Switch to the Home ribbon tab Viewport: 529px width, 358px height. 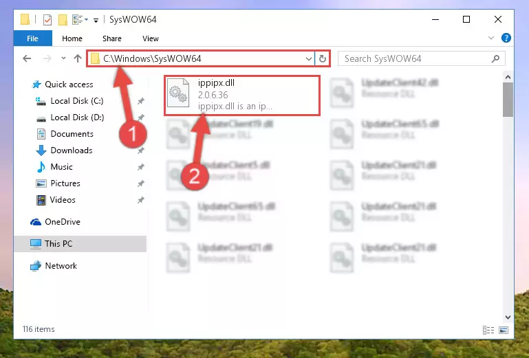(x=72, y=38)
